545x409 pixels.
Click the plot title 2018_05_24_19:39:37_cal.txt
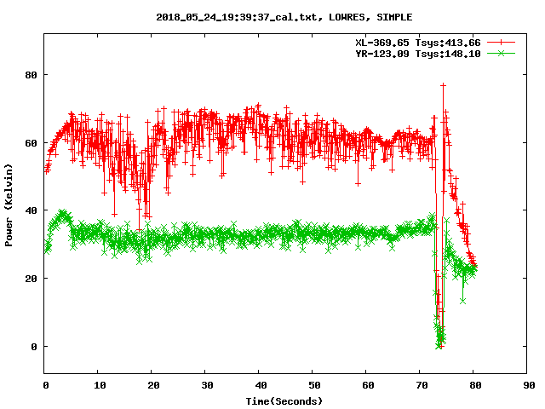284,17
